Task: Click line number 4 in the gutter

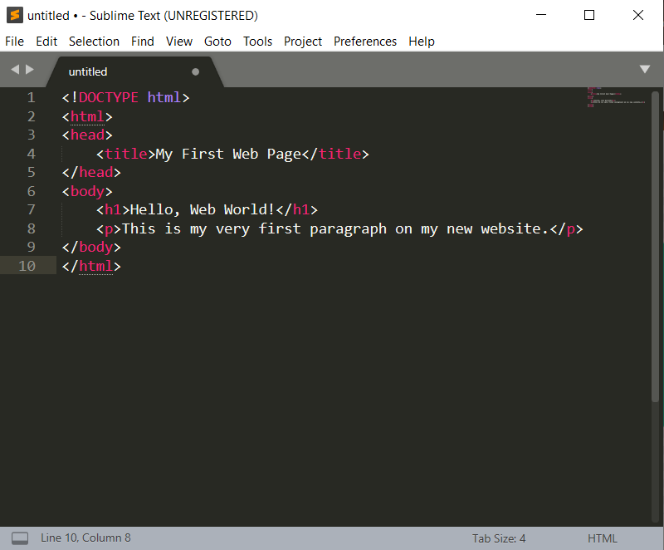Action: click(x=31, y=154)
